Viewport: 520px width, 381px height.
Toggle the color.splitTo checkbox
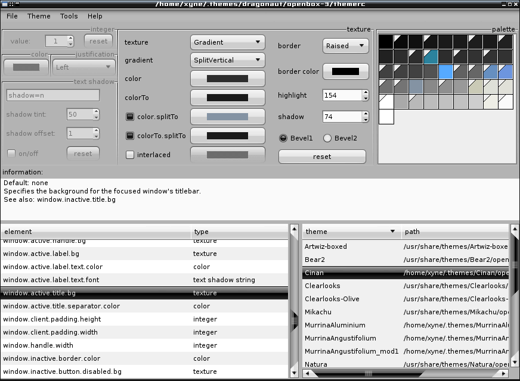click(130, 117)
